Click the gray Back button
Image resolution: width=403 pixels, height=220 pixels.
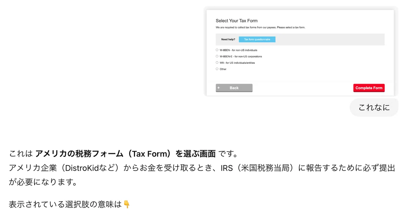[x=234, y=88]
